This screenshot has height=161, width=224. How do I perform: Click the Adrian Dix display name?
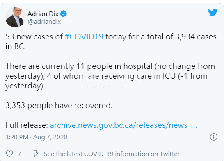pos(43,14)
